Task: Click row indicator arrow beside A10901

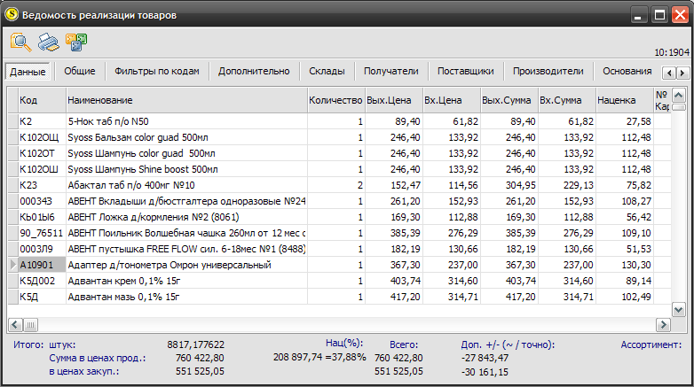Action: point(12,265)
